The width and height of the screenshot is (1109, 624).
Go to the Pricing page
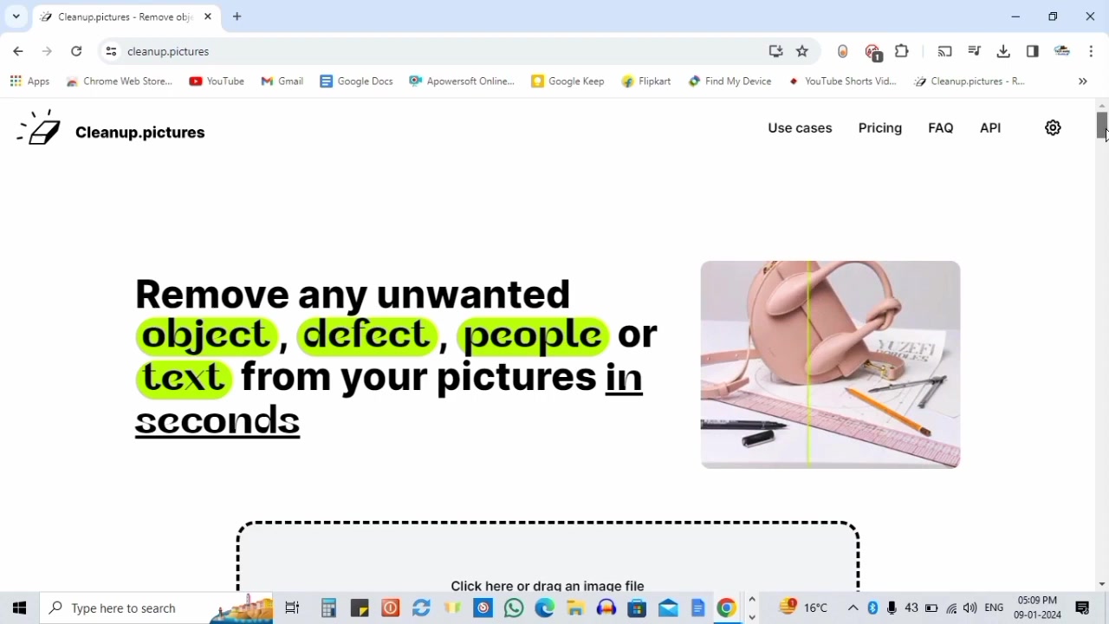click(880, 127)
